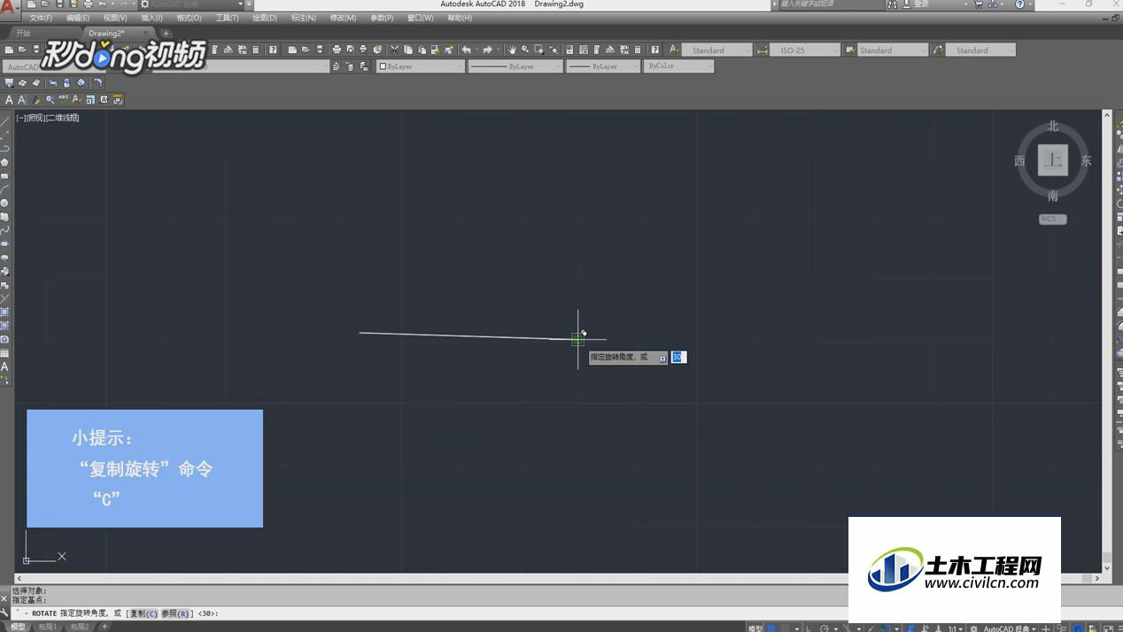The height and width of the screenshot is (632, 1123).
Task: Click the spell check ABC icon
Action: 63,100
